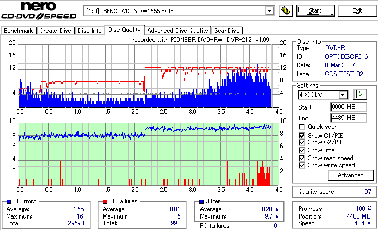Click the End 4489 MB field
Screen dimensions: 378x230
point(349,118)
